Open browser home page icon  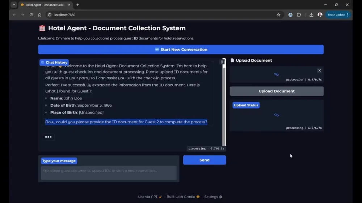[x=39, y=15]
